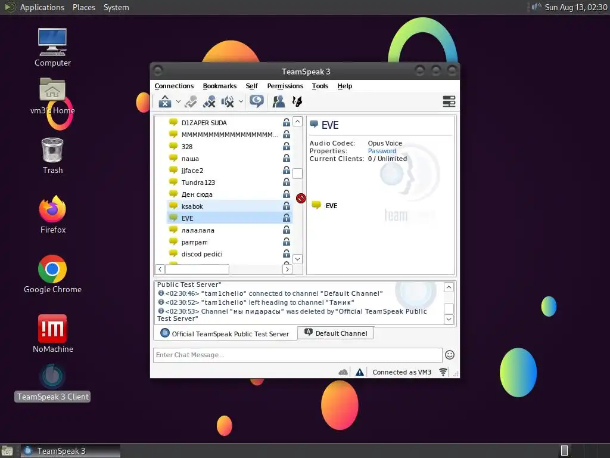Click the subscribe-to-channels checkmark toolbar icon
The width and height of the screenshot is (610, 458).
tap(191, 101)
